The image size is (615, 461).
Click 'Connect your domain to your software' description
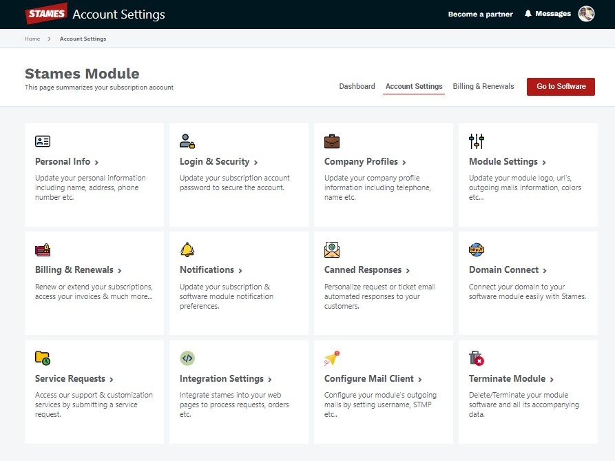(x=528, y=291)
